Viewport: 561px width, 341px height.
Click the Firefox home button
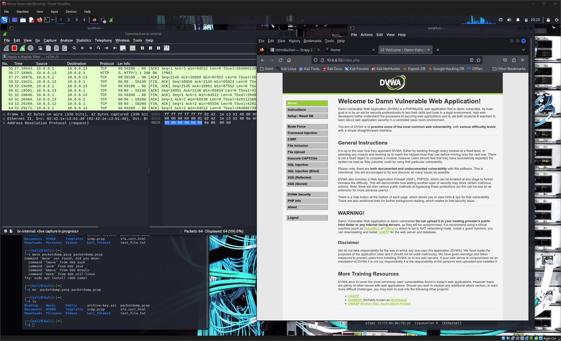tap(289, 60)
